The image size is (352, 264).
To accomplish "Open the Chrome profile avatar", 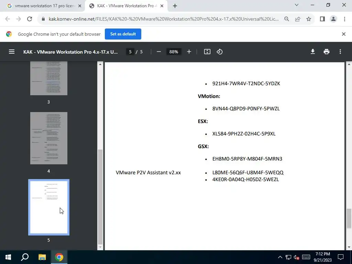I will pyautogui.click(x=333, y=19).
